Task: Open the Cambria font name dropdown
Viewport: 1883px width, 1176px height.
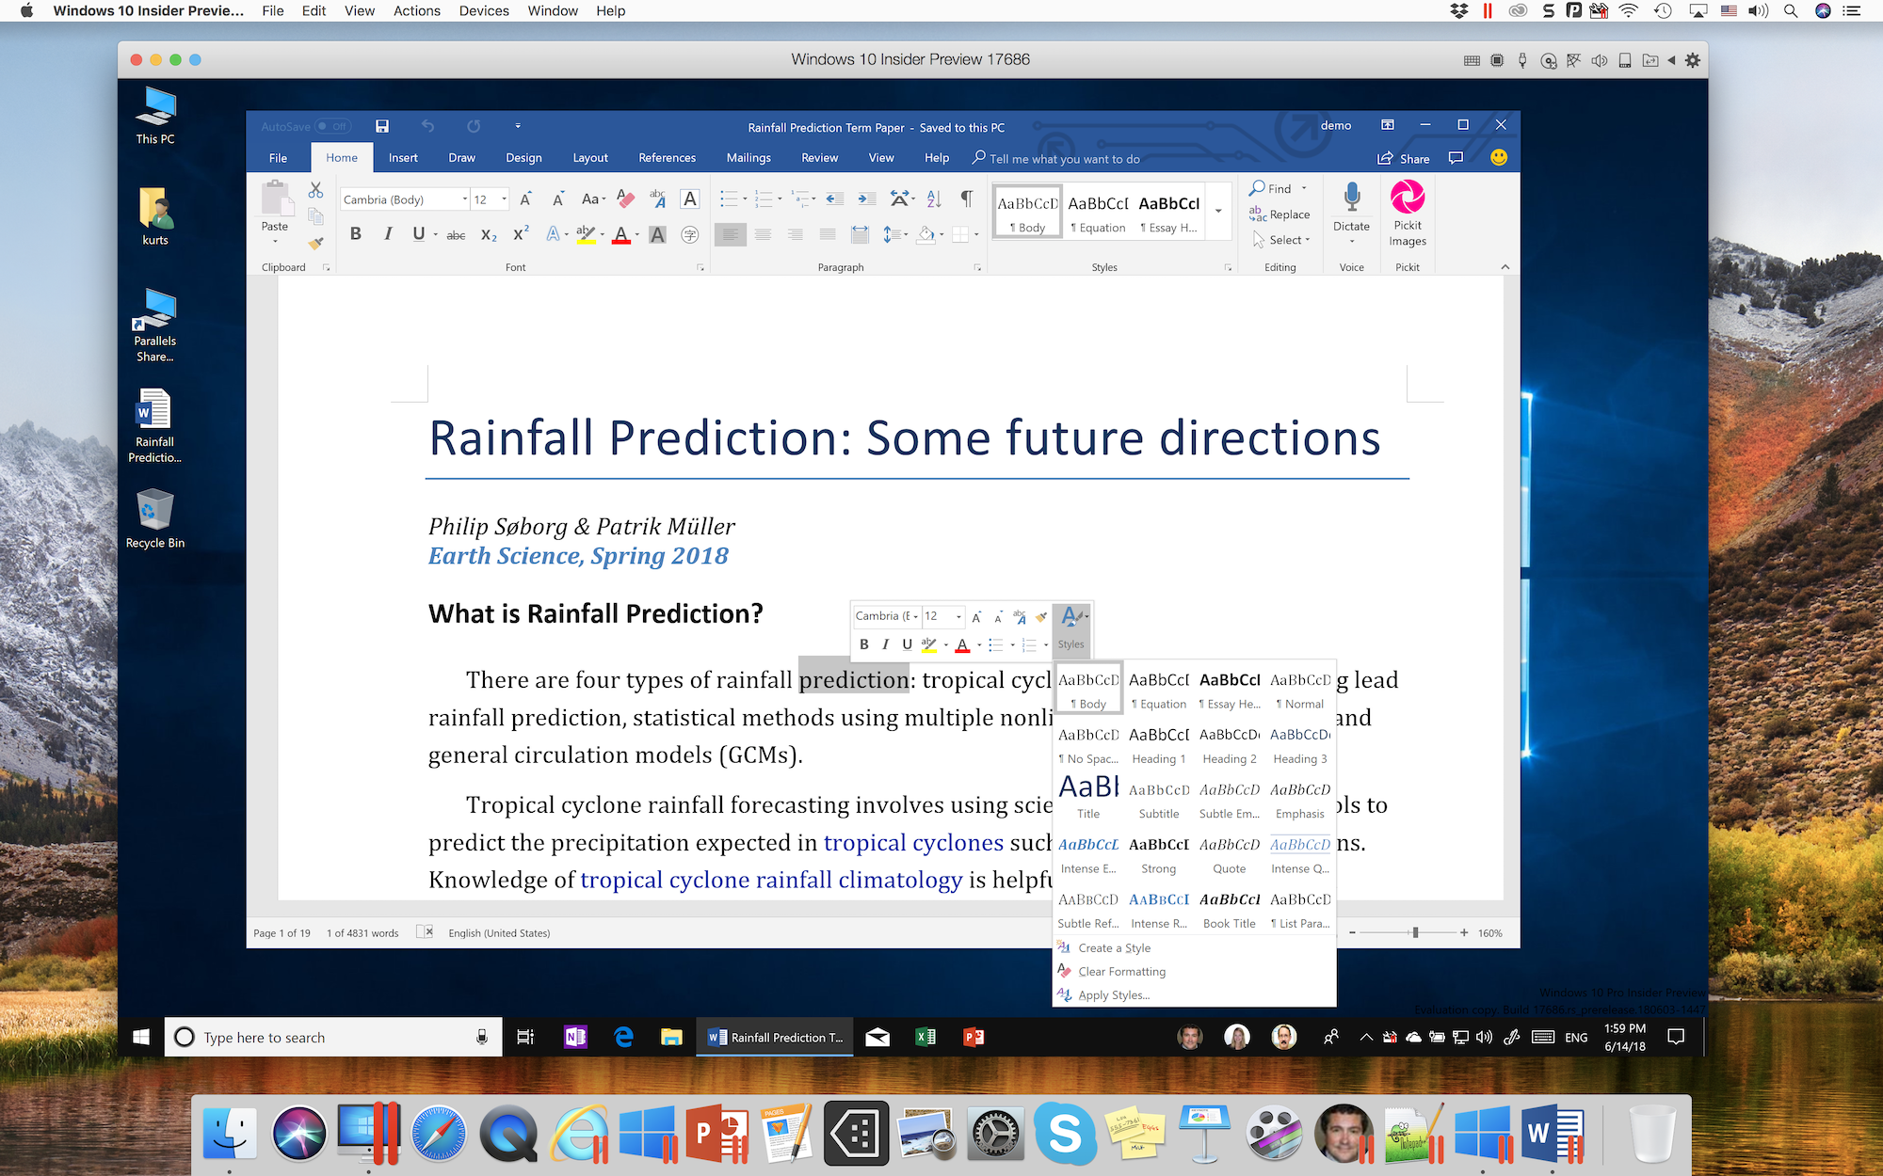Action: point(464,199)
